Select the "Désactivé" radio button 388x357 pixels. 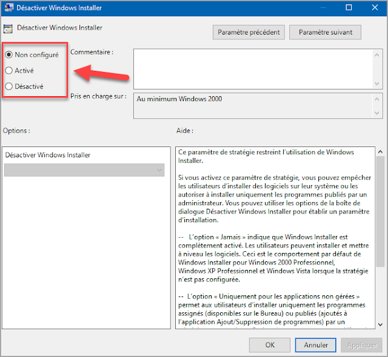[9, 87]
